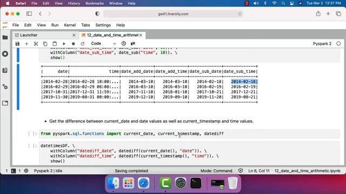346x194 pixels.
Task: Click the trusted notebook shield icon in status bar
Action: tap(241, 171)
